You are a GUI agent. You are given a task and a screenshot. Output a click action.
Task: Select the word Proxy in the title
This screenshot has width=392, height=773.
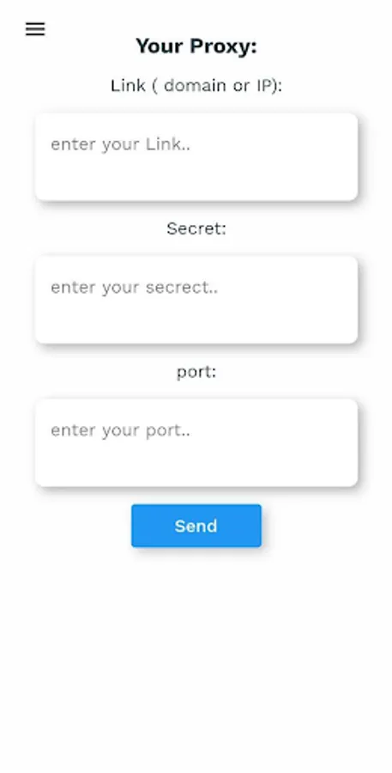point(223,47)
